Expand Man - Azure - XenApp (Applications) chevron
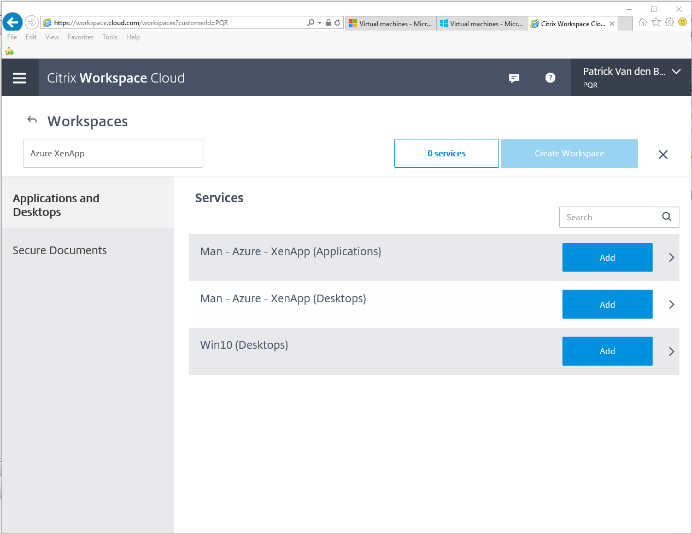Viewport: 692px width, 534px height. (672, 257)
